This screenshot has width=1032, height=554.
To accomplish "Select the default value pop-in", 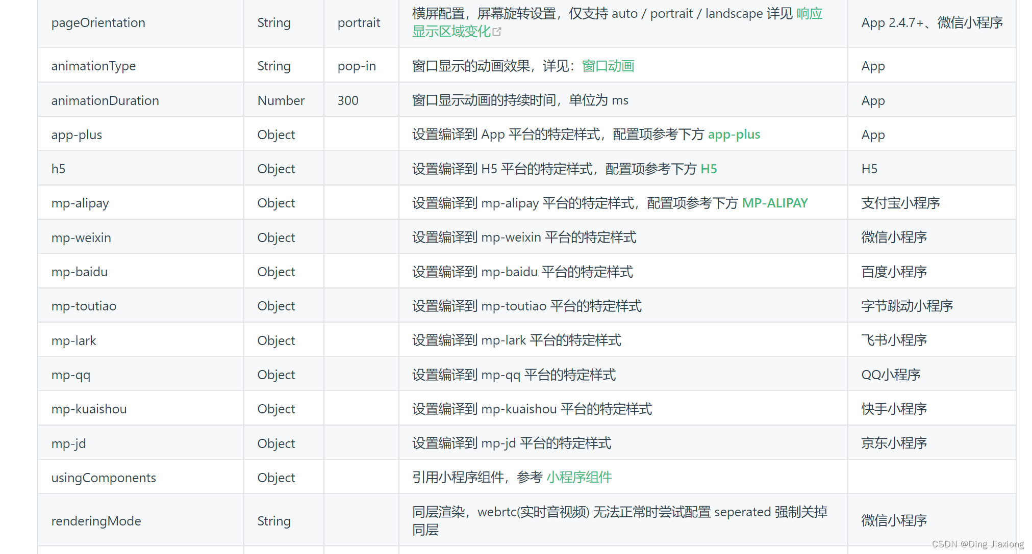I will [357, 66].
